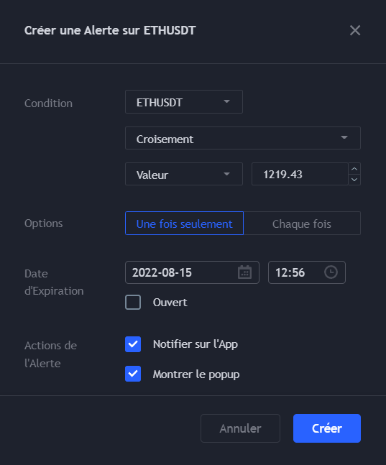Click the 1219.43 value input field

tap(300, 174)
